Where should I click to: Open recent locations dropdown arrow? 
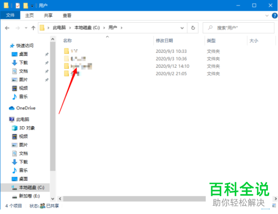click(x=26, y=28)
